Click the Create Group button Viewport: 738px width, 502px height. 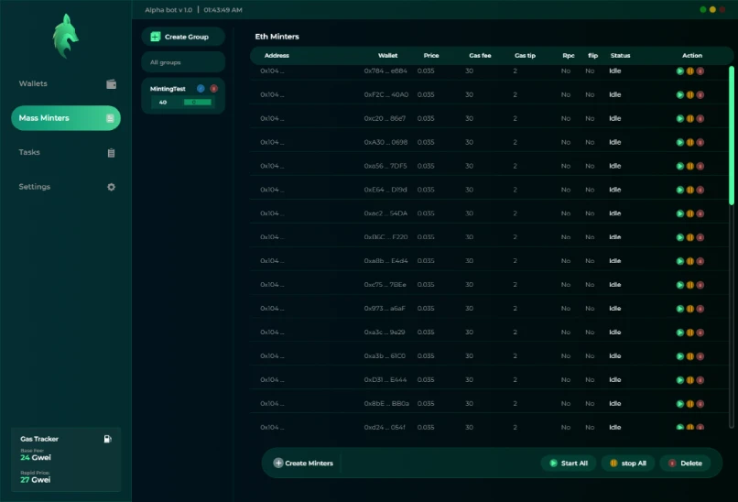[x=183, y=37]
